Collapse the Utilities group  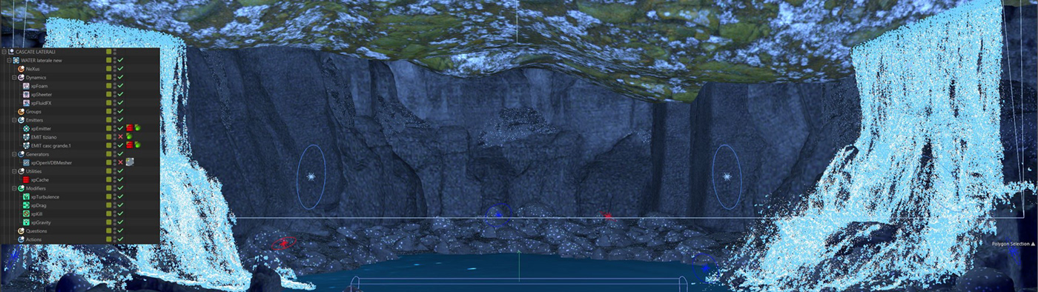[x=14, y=171]
